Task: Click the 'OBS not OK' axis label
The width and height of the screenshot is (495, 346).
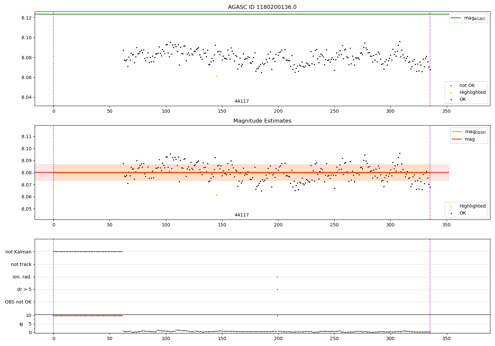Action: click(x=18, y=302)
